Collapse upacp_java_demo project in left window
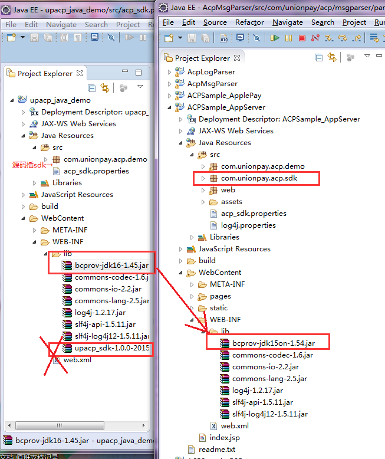Image resolution: width=385 pixels, height=459 pixels. tap(12, 100)
